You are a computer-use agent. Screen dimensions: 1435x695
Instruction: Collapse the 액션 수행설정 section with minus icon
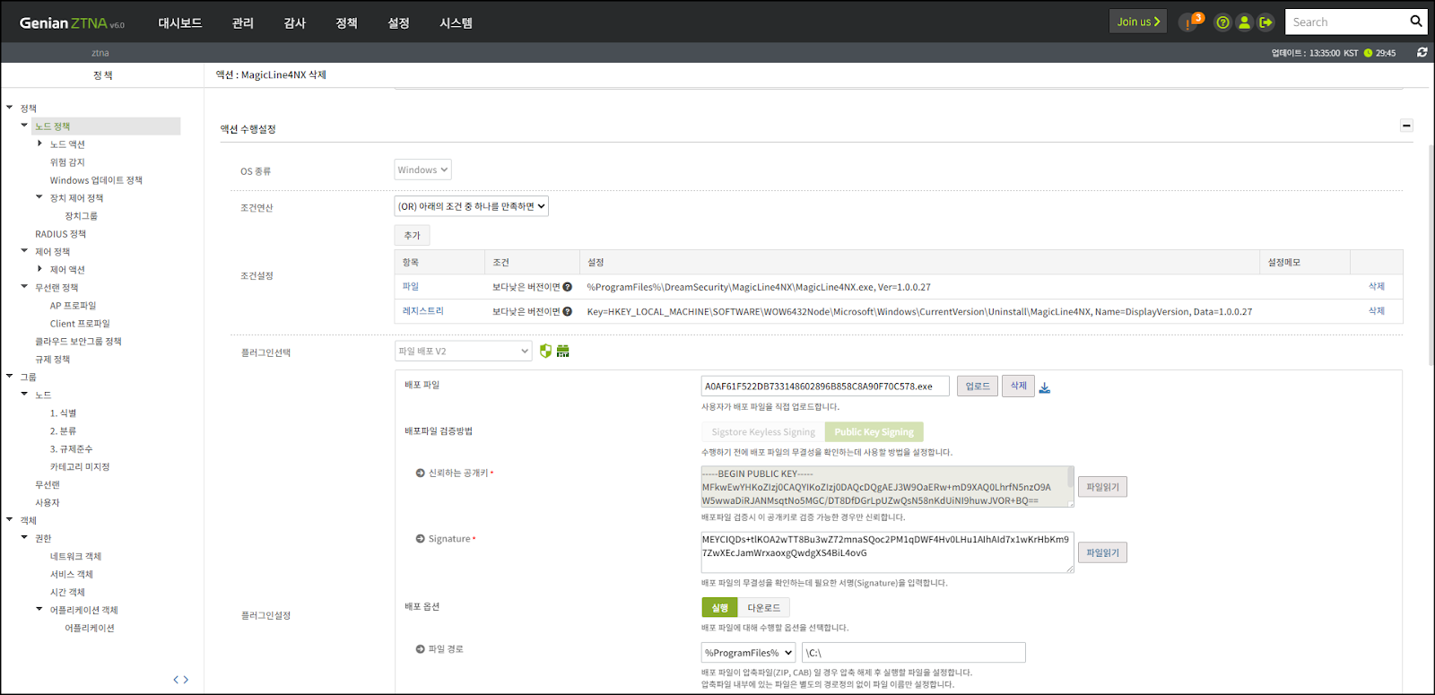tap(1406, 126)
